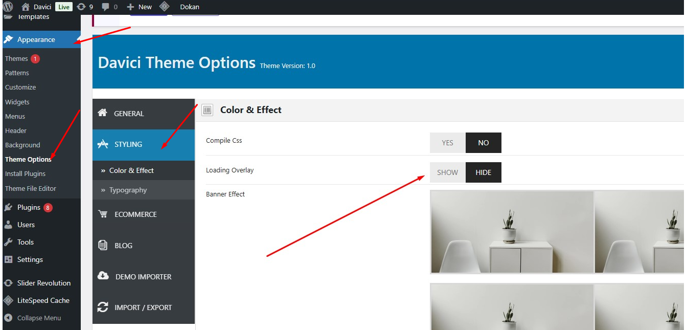Open the Theme File Editor
The height and width of the screenshot is (330, 686).
click(31, 188)
